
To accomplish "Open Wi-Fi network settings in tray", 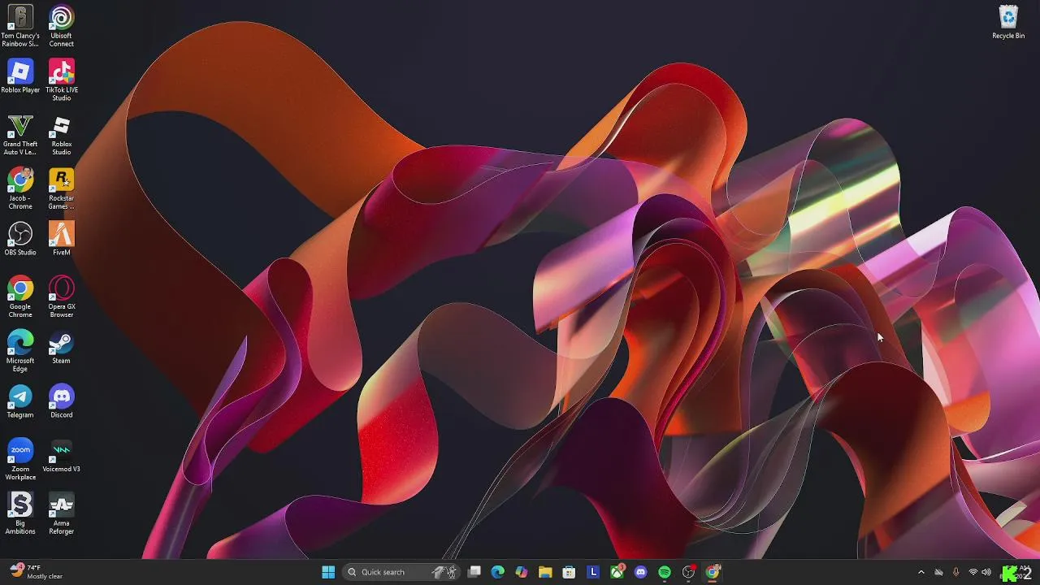I will (973, 572).
